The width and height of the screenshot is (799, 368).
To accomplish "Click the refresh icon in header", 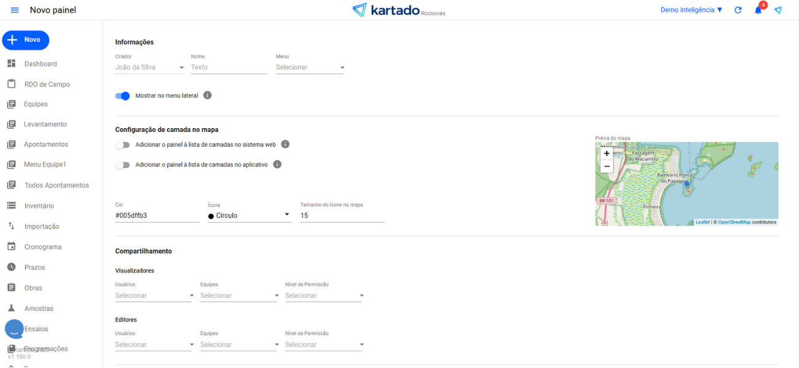I will (738, 10).
